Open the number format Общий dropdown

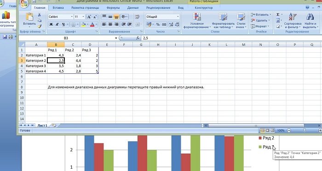tap(178, 17)
